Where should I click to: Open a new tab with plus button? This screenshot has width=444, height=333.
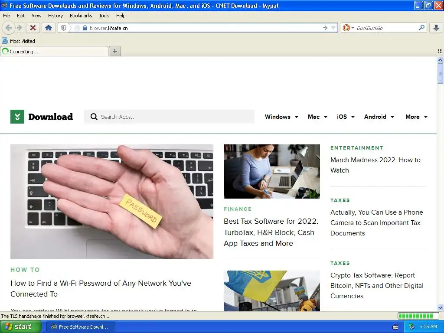pos(114,51)
